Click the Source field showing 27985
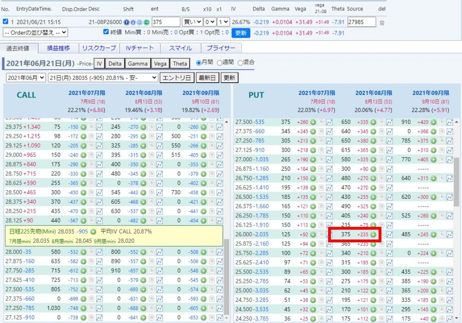462x323 pixels. coord(361,22)
